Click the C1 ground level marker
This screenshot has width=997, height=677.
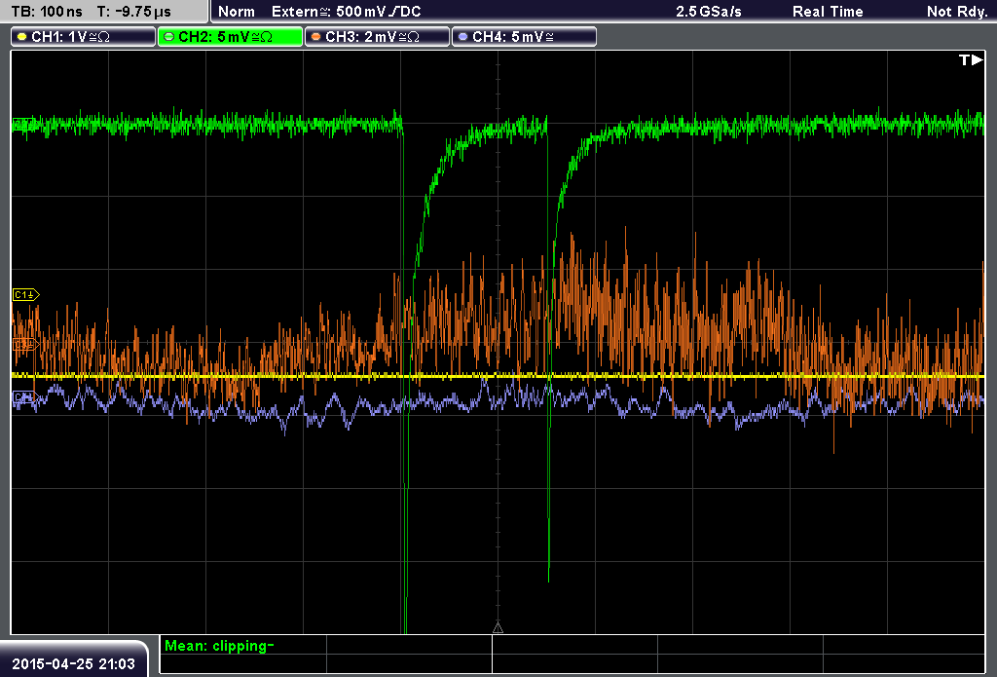[x=25, y=294]
